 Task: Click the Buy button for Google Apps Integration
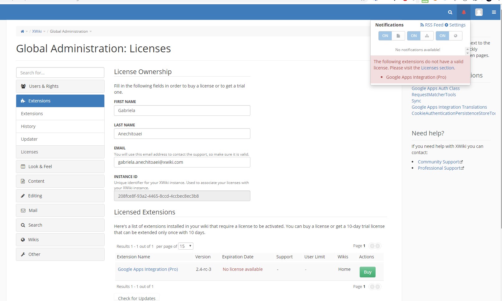[x=367, y=272]
